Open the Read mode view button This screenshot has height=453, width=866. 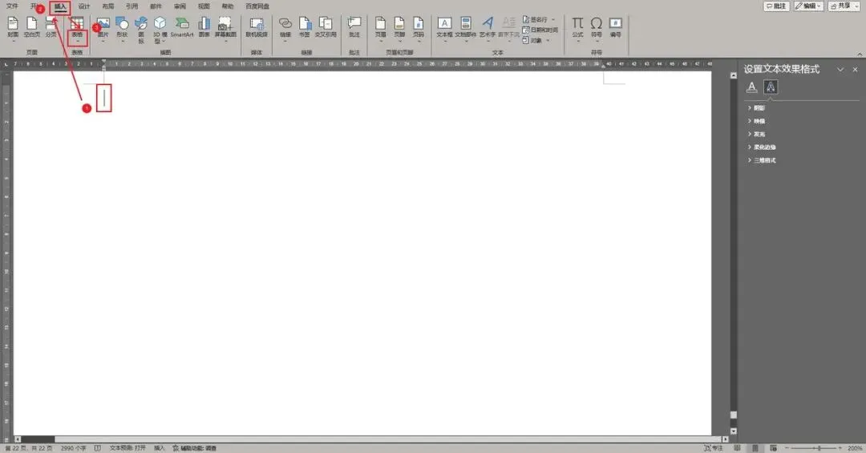(737, 447)
